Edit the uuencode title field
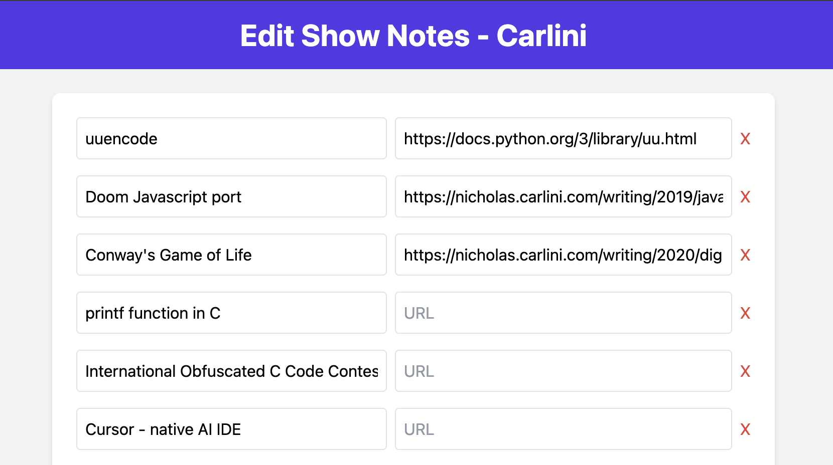This screenshot has width=833, height=465. pos(231,138)
